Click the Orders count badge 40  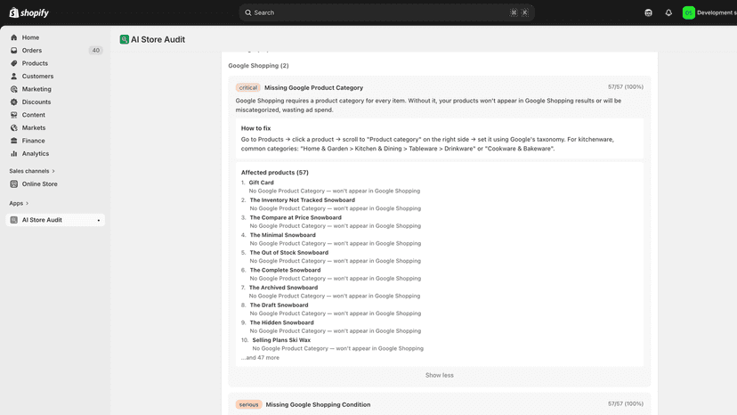pyautogui.click(x=95, y=51)
